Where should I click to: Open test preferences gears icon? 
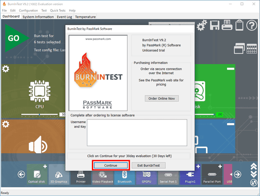click(202, 26)
